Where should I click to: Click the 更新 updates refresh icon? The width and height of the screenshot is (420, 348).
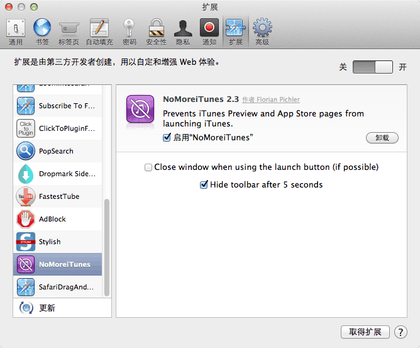[x=26, y=308]
